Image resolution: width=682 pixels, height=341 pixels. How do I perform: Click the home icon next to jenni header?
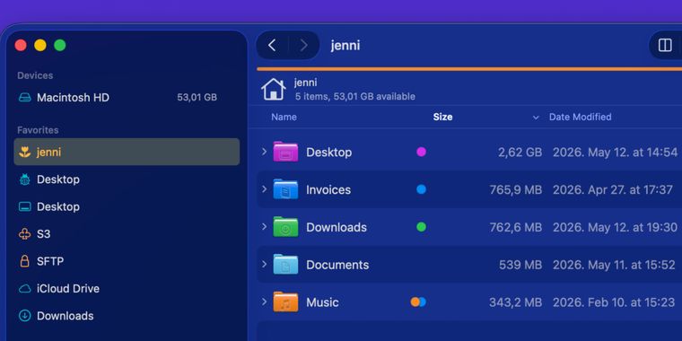[273, 89]
